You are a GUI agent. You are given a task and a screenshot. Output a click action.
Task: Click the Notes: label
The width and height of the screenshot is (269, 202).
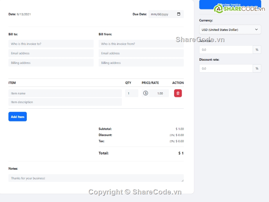(13, 169)
